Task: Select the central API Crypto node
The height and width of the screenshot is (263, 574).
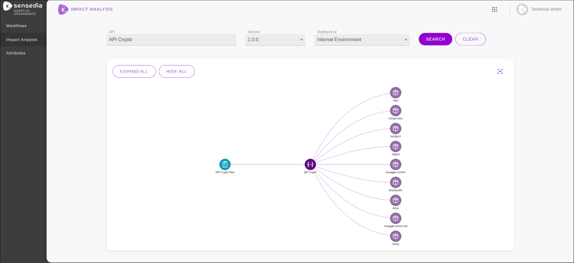Action: 310,164
